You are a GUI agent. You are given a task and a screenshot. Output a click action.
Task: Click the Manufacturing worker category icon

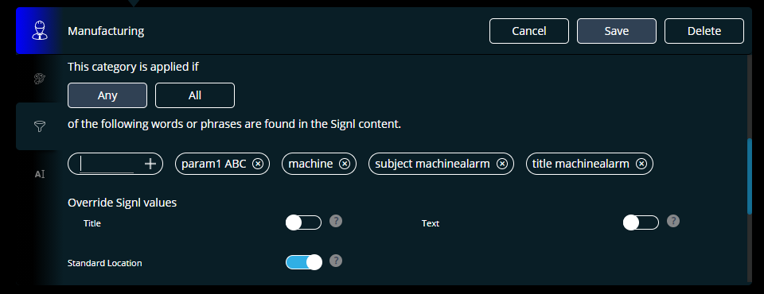point(40,31)
